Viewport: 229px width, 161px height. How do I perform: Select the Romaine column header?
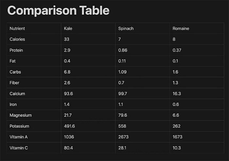(181, 28)
